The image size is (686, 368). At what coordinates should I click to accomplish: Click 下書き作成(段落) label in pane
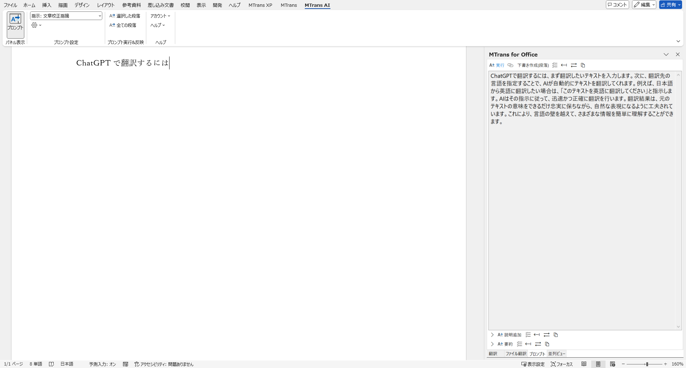pyautogui.click(x=533, y=65)
